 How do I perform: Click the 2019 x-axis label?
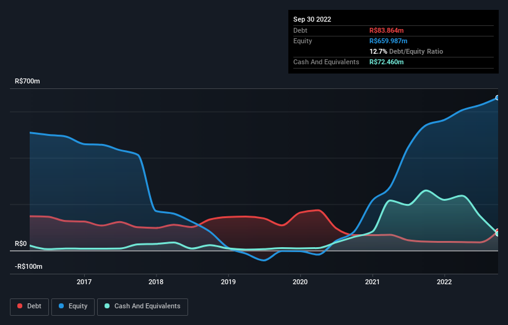click(228, 282)
